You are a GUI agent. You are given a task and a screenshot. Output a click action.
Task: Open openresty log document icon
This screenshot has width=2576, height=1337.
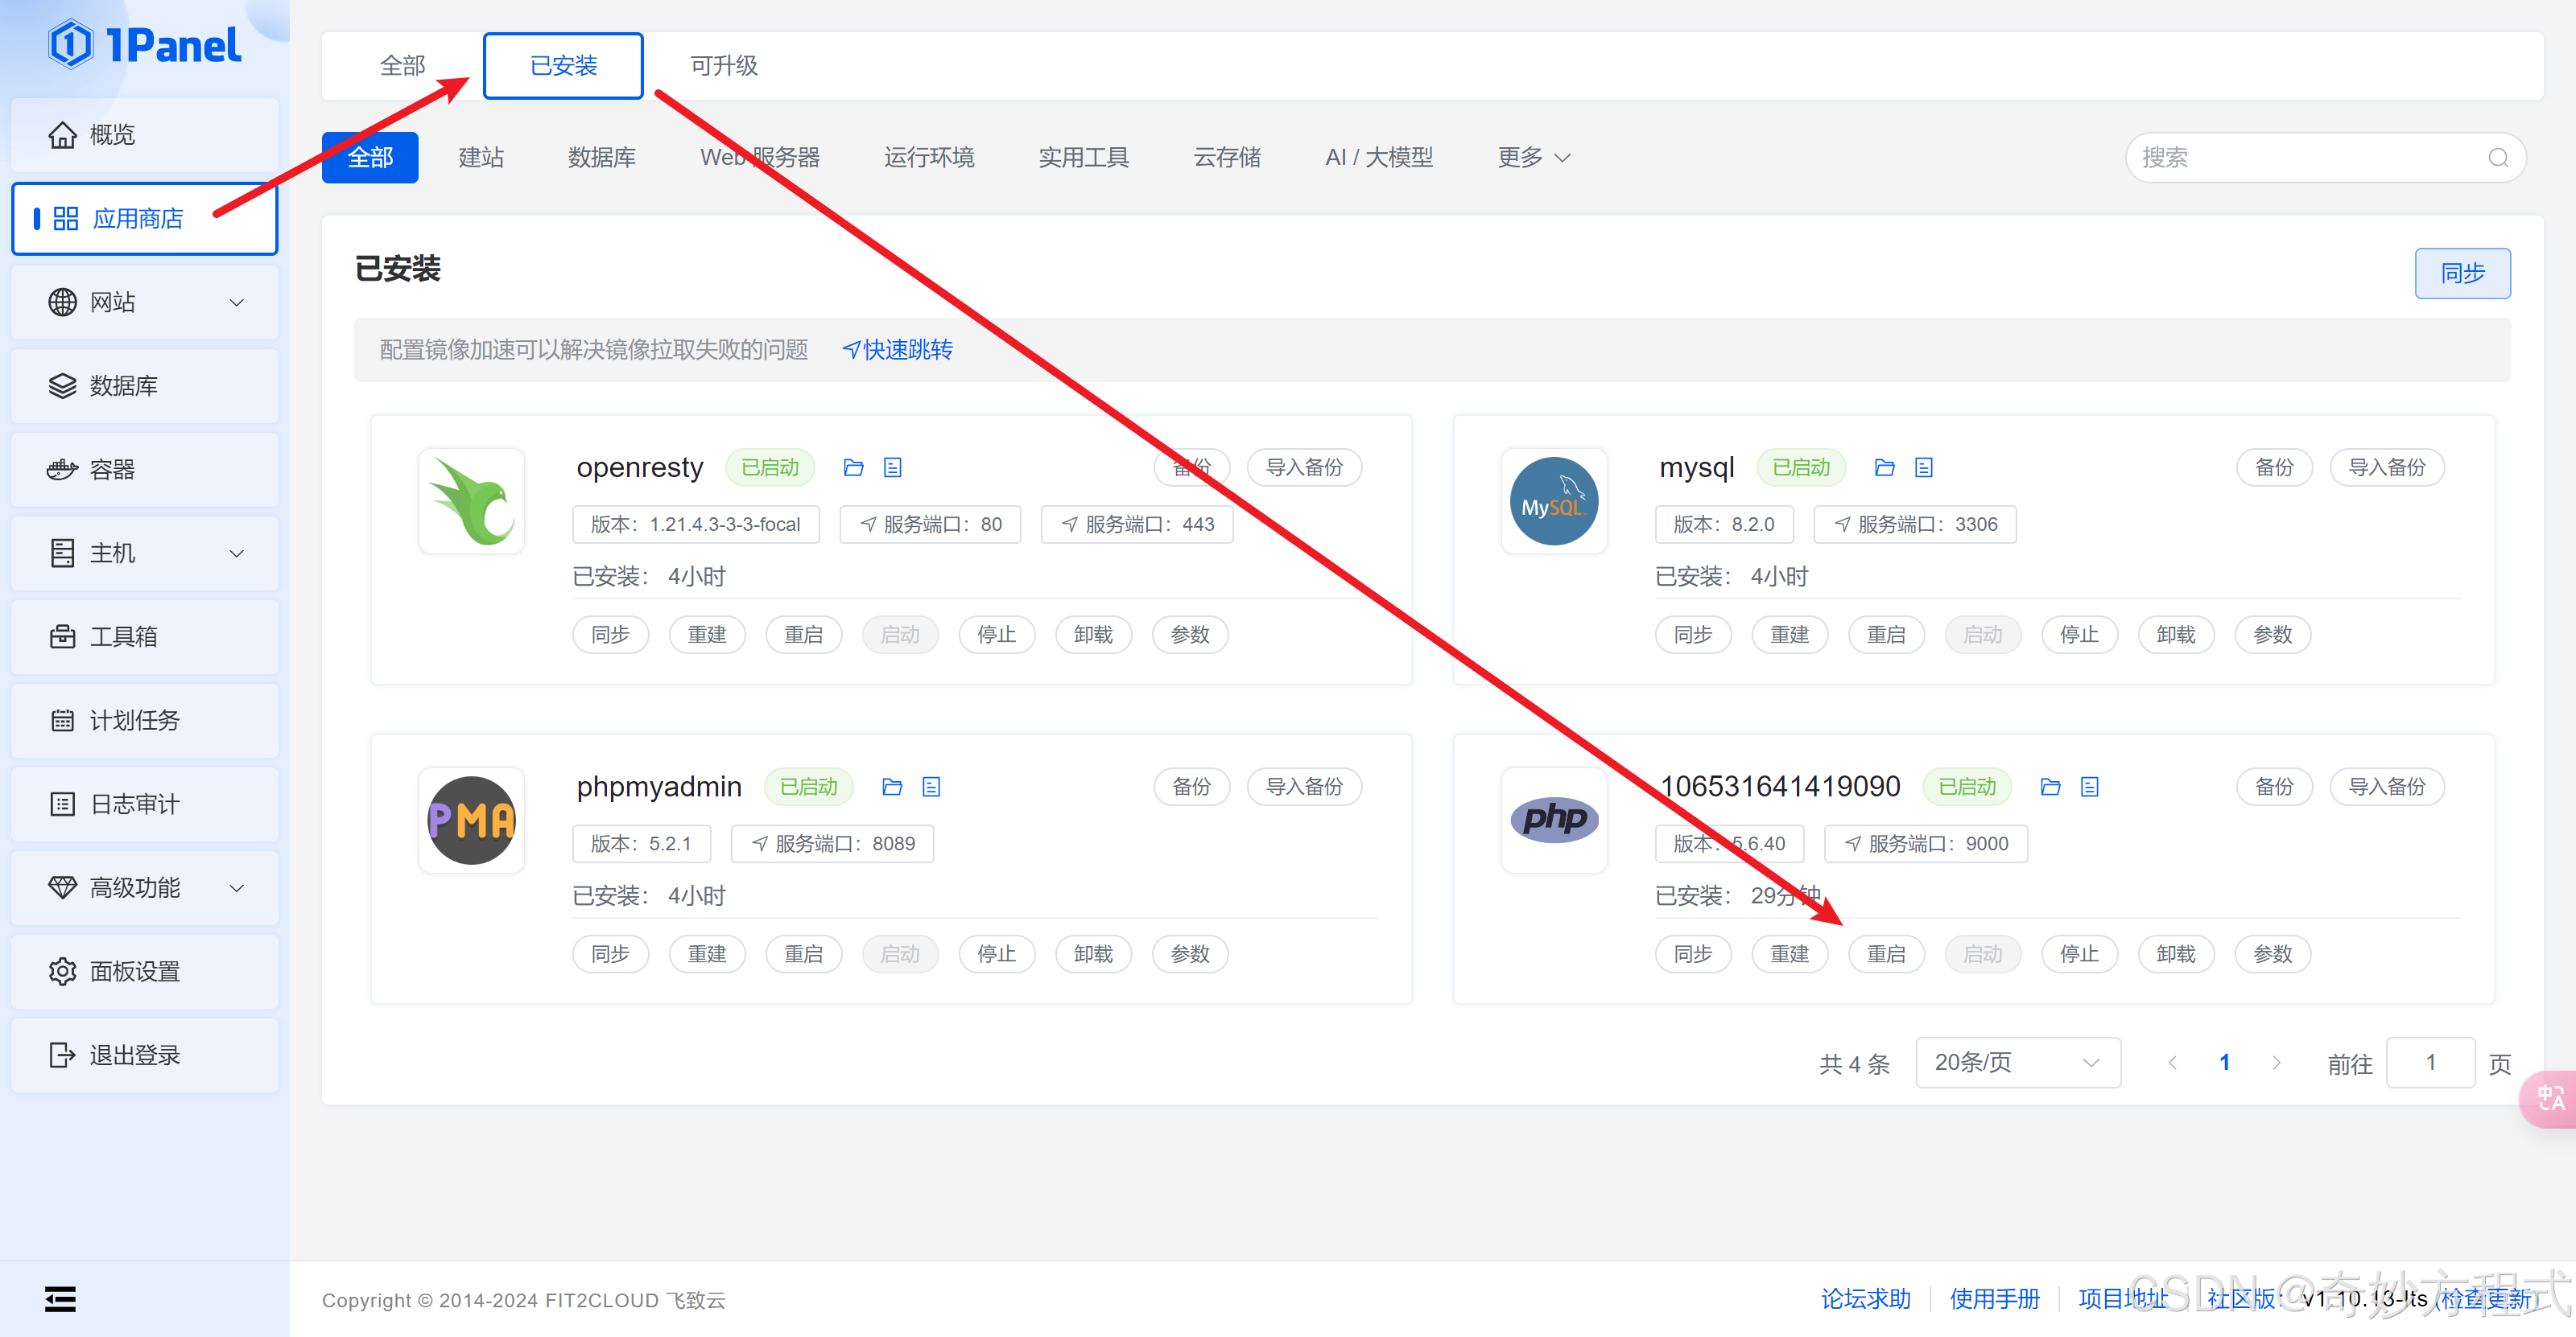[x=893, y=467]
